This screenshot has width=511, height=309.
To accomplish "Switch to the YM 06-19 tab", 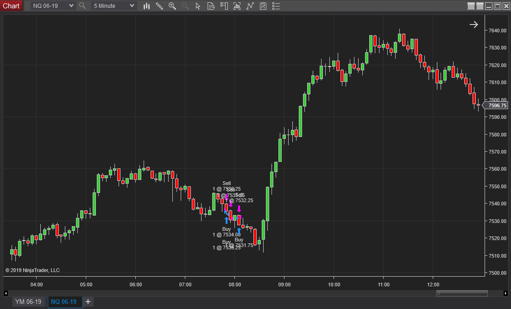I will 28,302.
